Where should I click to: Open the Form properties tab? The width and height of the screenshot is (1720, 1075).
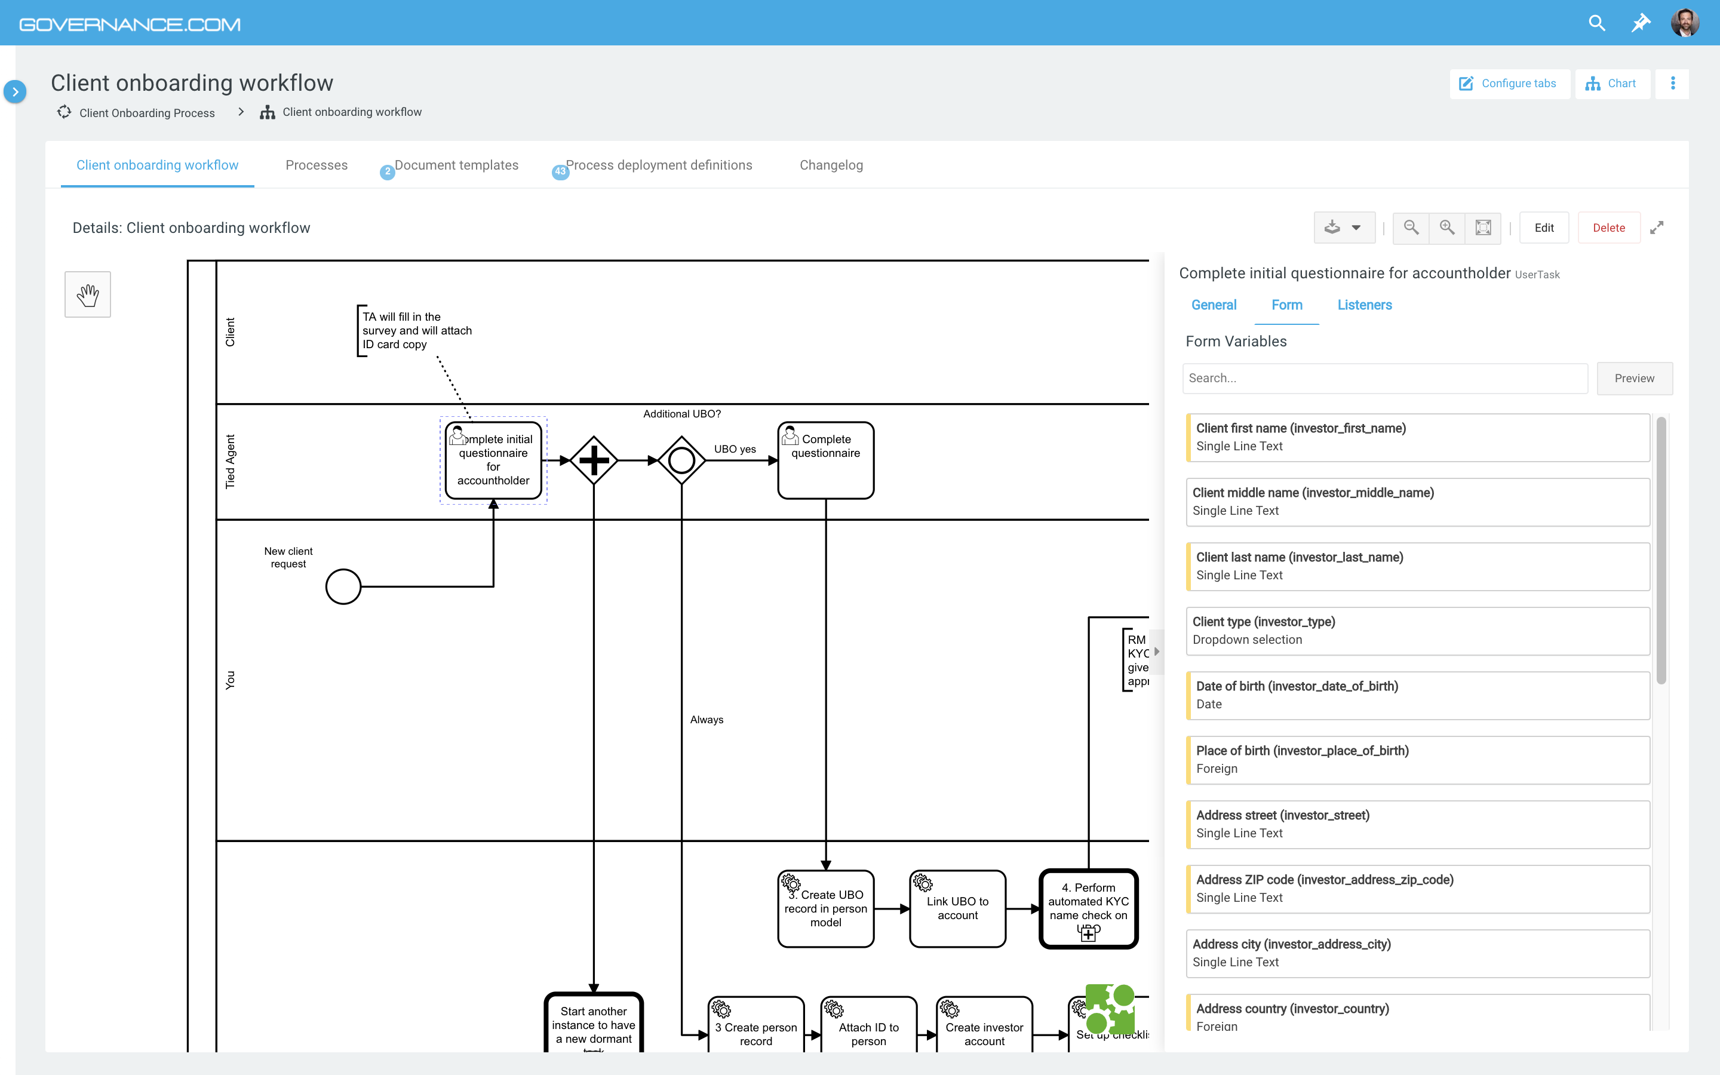point(1286,305)
